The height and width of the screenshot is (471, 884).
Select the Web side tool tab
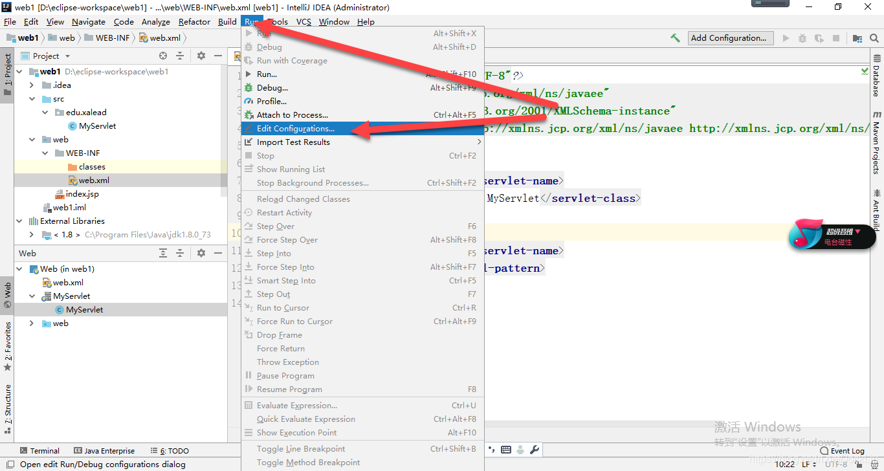pos(7,295)
